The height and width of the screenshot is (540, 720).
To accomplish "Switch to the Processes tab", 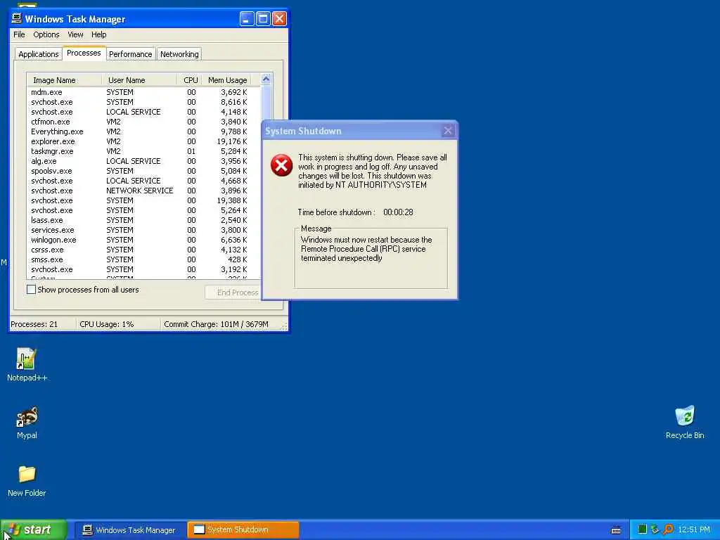I will (x=84, y=53).
